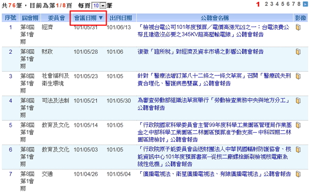Open video icon for 經濟 committee row
The image size is (311, 193).
(298, 28)
